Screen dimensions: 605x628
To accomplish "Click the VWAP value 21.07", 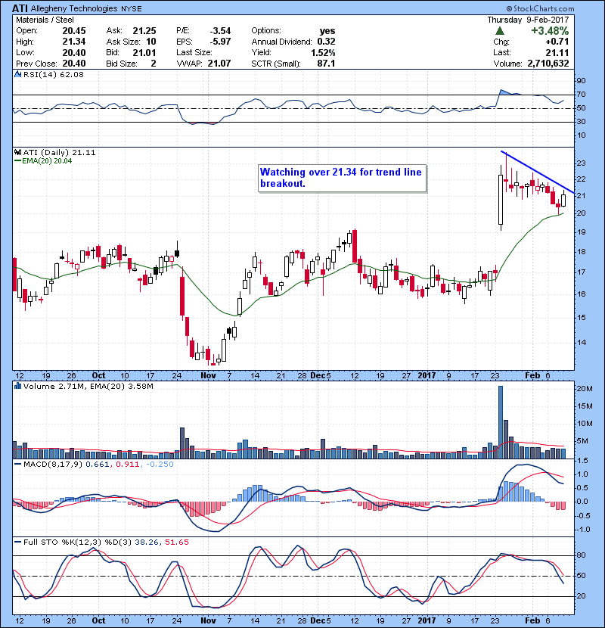I will tap(219, 64).
